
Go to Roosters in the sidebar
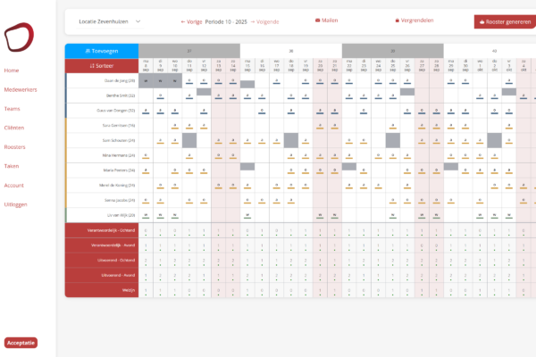pyautogui.click(x=14, y=147)
